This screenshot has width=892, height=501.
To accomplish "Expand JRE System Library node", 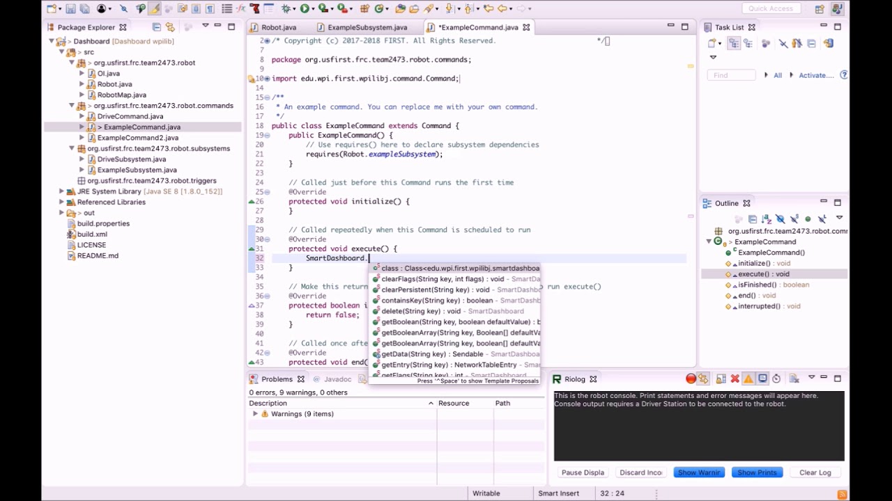I will click(61, 191).
